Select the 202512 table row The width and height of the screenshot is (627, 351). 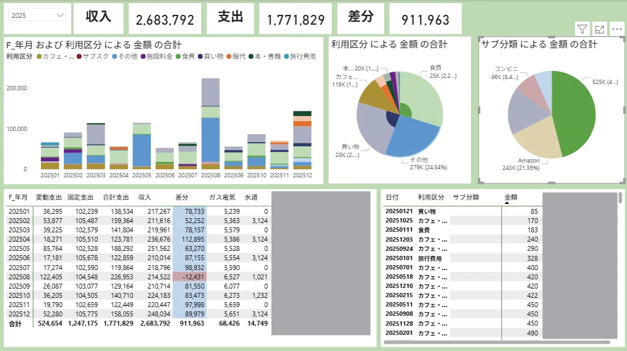click(x=138, y=314)
